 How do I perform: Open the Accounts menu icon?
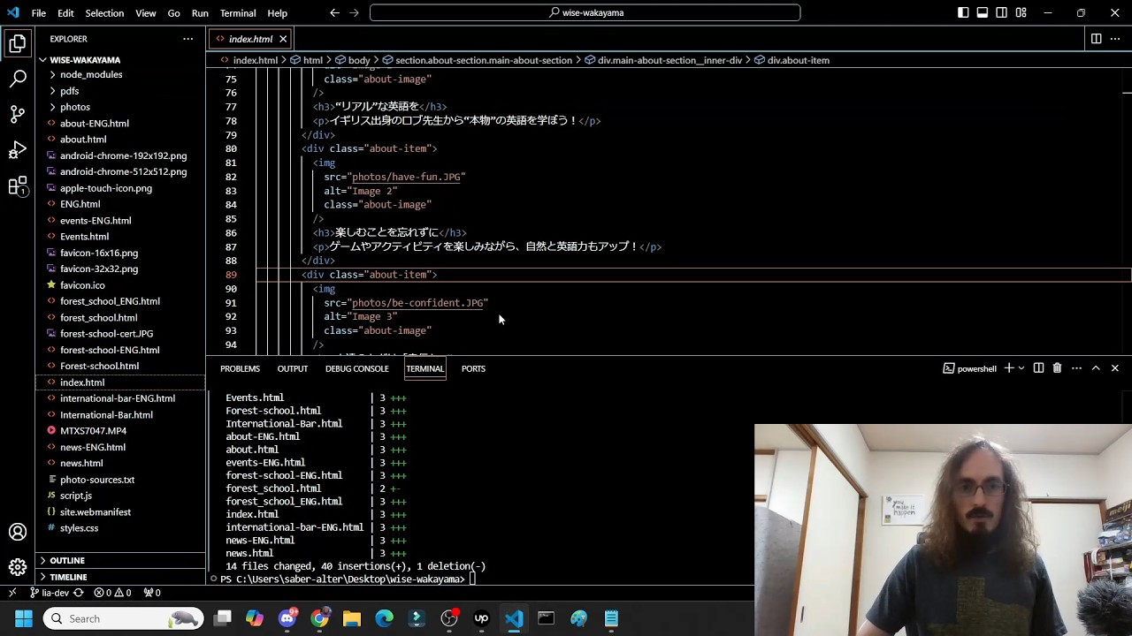tap(18, 532)
